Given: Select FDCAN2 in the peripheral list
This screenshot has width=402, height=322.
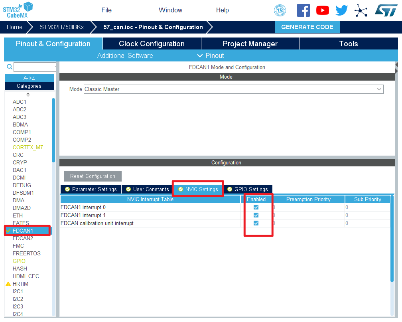Looking at the screenshot, I should pos(23,238).
